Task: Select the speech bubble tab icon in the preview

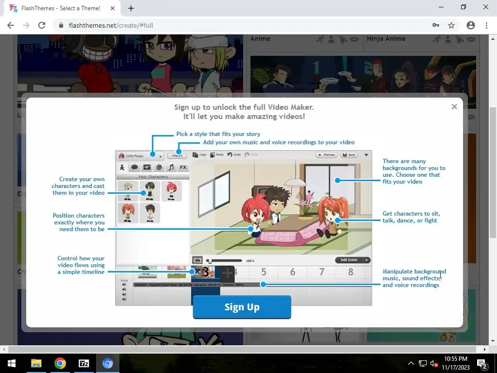Action: click(x=134, y=167)
